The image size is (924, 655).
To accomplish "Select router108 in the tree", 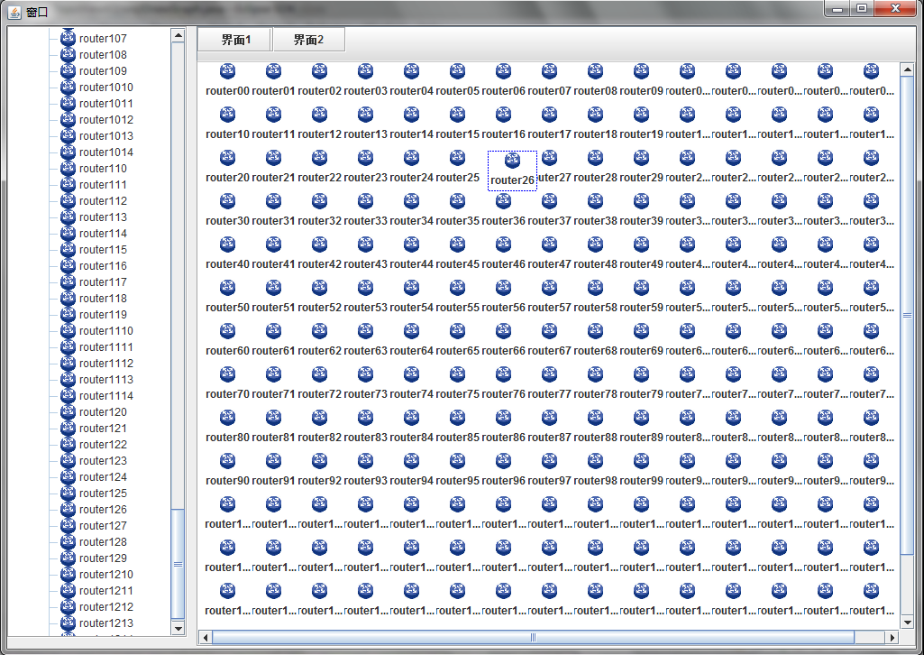I will click(103, 55).
